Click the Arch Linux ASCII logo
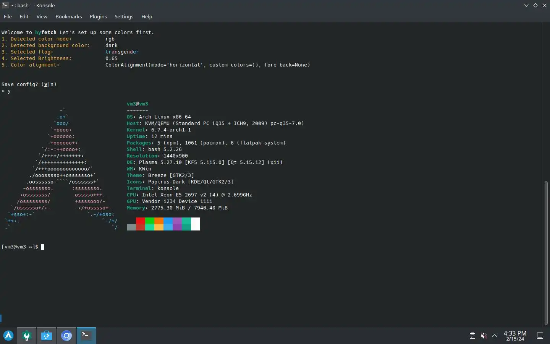 coord(62,169)
